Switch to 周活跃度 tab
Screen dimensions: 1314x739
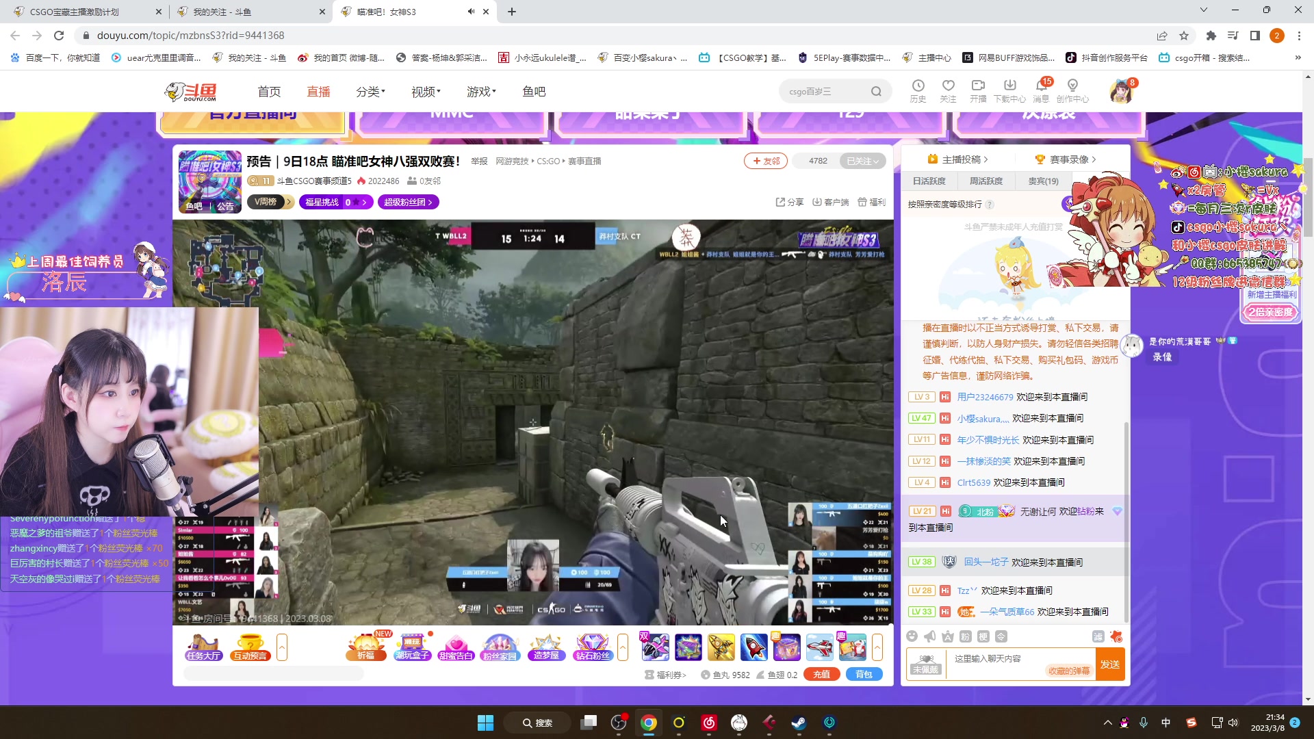pyautogui.click(x=986, y=181)
